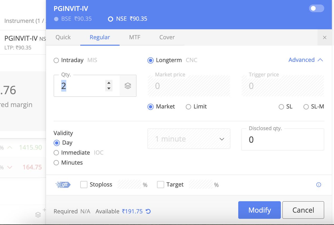
Task: Decrease quantity with down stepper arrow
Action: coord(109,89)
